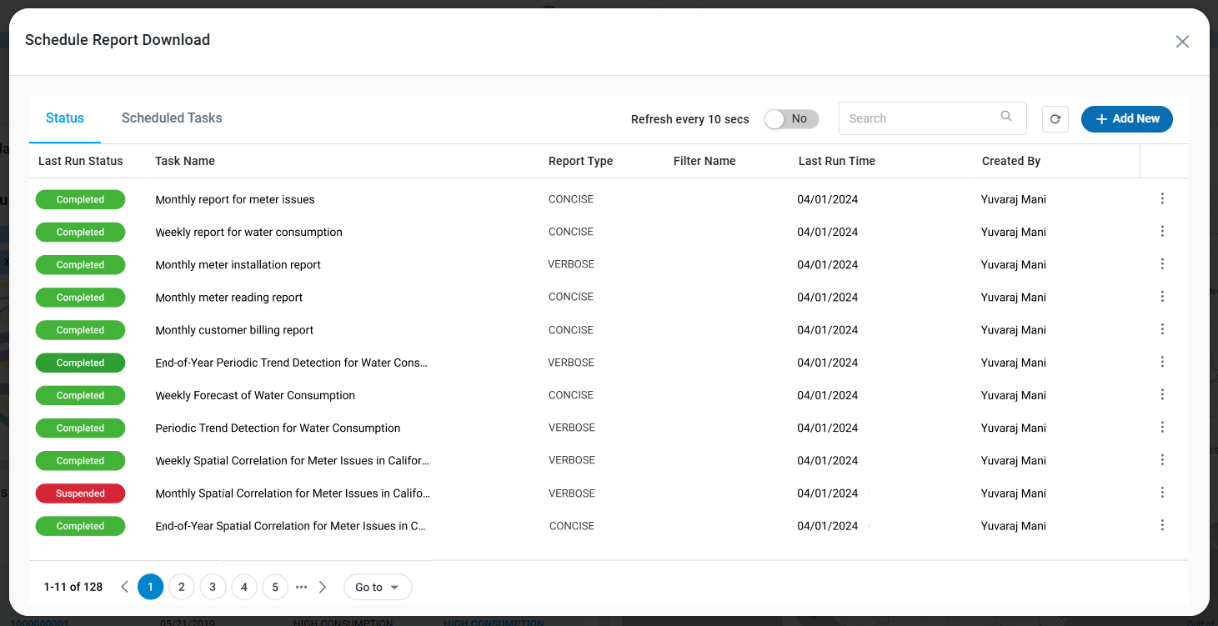Close the Schedule Report Download dialog
Image resolution: width=1218 pixels, height=626 pixels.
[x=1181, y=42]
